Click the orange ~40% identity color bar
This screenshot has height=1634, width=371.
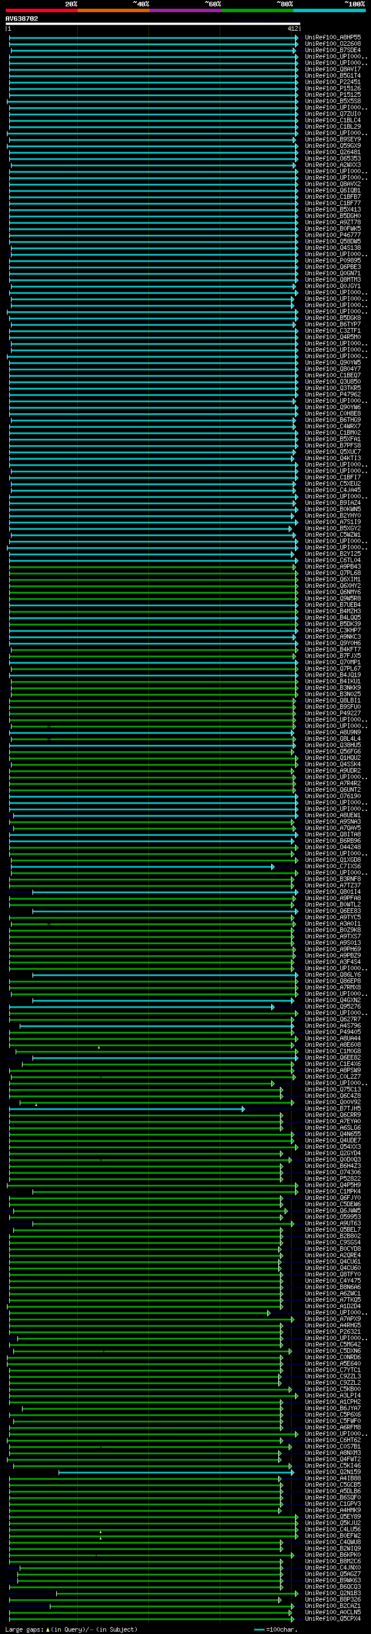(x=114, y=10)
